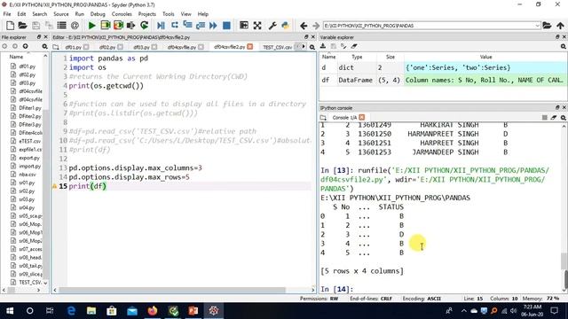Re-run last script icon
568x319 pixels.
[x=144, y=26]
